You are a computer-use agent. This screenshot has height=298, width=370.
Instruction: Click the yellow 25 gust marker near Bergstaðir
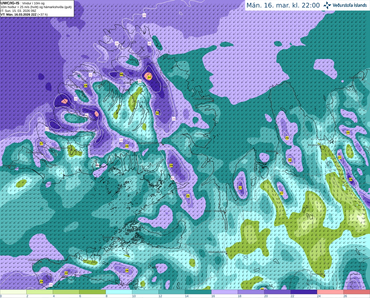click(348, 133)
